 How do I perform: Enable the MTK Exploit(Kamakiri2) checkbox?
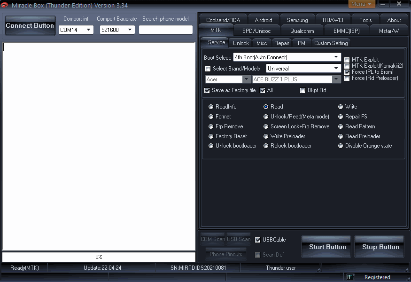click(x=347, y=66)
